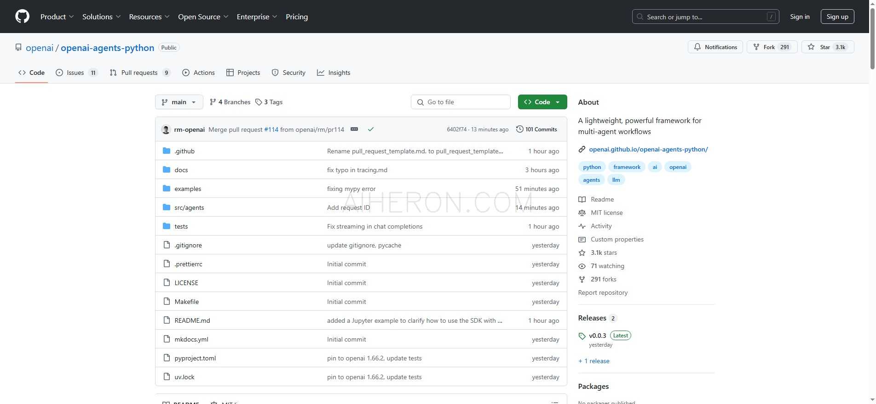Switch to the Insights tab
This screenshot has height=404, width=876.
coord(334,73)
